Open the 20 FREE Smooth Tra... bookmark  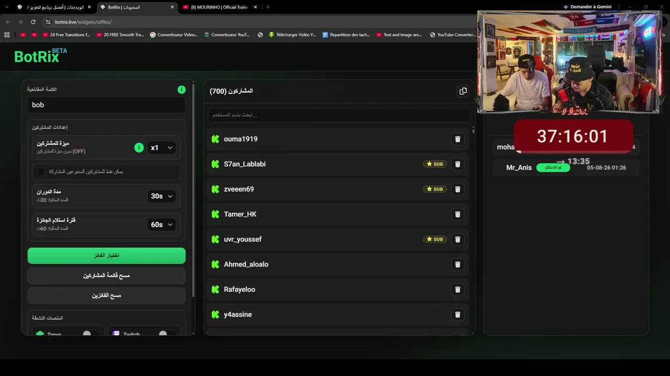(120, 35)
